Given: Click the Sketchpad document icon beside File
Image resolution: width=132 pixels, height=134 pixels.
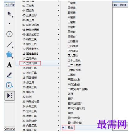Looking at the screenshot, I should 7,5.
